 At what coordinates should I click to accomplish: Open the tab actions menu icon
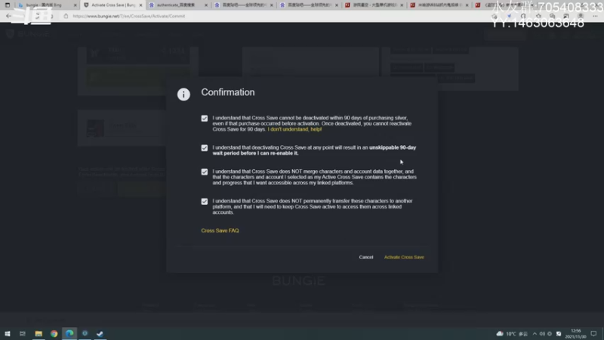coord(8,5)
